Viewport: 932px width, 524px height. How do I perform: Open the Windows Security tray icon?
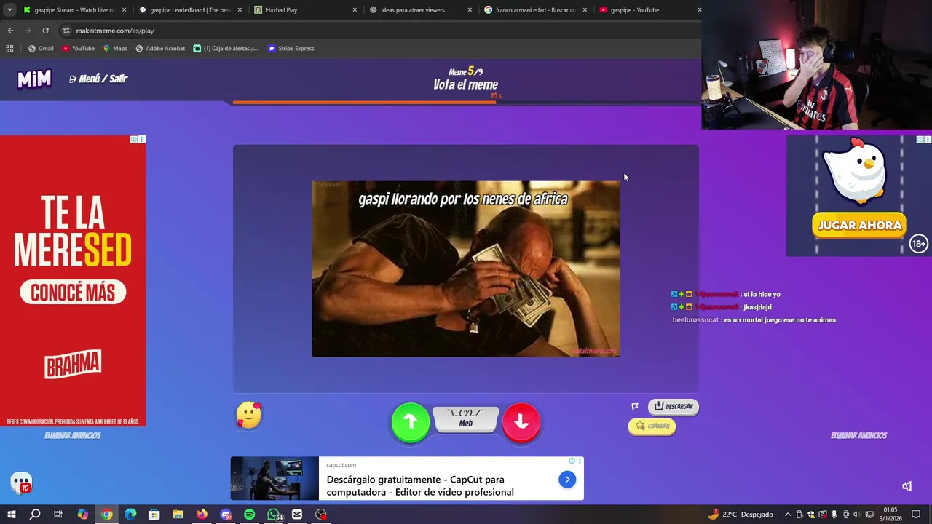811,515
